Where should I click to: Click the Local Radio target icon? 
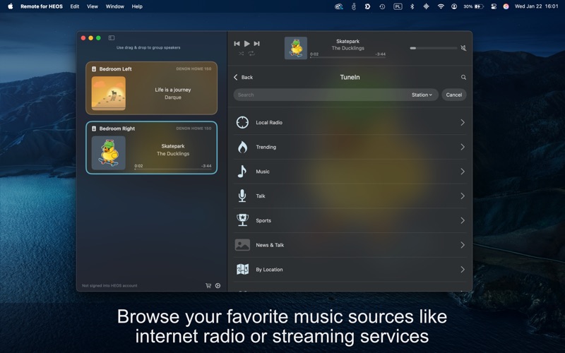tap(242, 122)
